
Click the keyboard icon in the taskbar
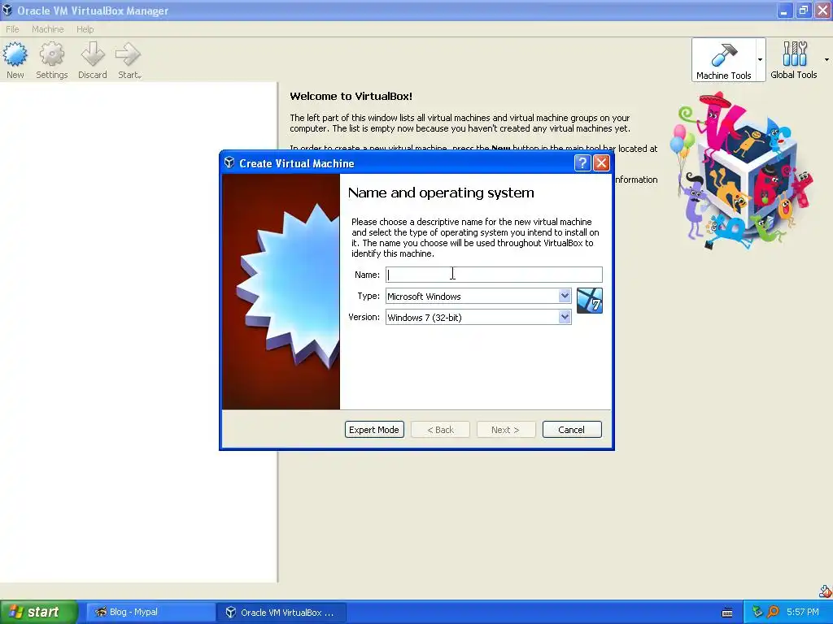coord(727,613)
